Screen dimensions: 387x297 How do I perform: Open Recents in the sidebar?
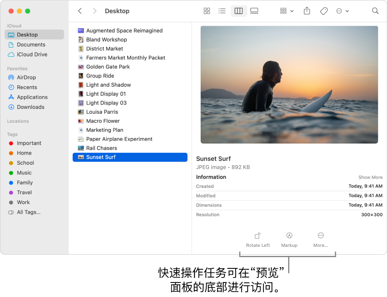35,87
